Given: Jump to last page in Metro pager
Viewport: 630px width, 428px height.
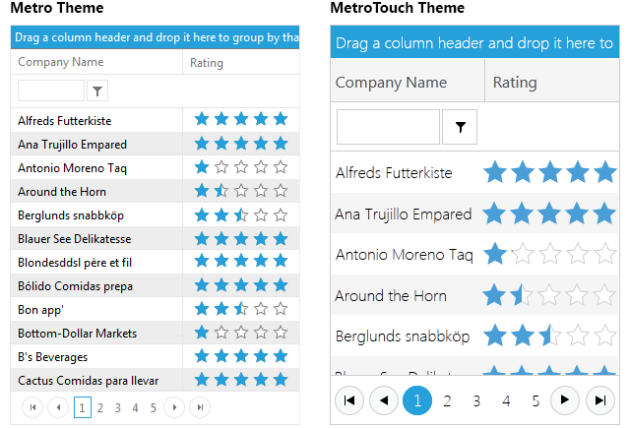Looking at the screenshot, I should click(x=200, y=407).
